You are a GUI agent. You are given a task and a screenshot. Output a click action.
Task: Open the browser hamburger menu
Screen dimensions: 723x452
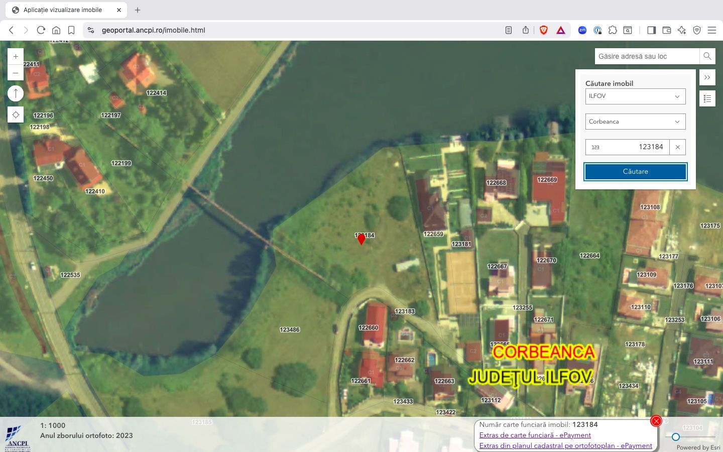point(712,30)
